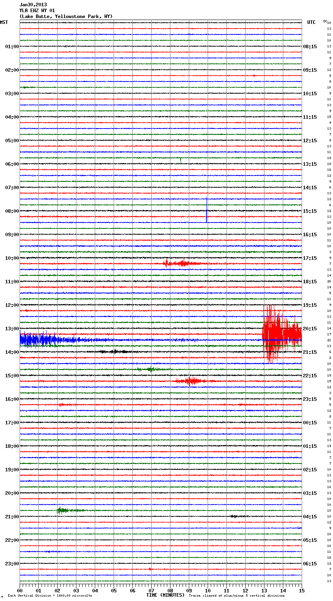333x601 pixels.
Task: Select the 23:00 MST time label
Action: coord(12,564)
